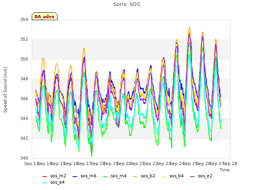Click the BA_adex label box
This screenshot has height=190, width=254.
(44, 16)
